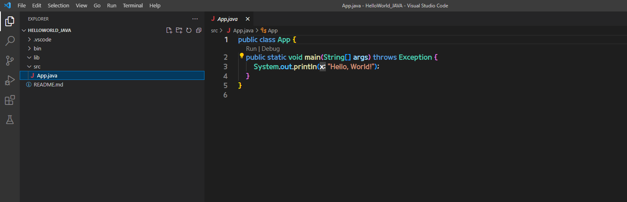Image resolution: width=627 pixels, height=202 pixels.
Task: Click the "Hello, World!" string literal
Action: (351, 66)
